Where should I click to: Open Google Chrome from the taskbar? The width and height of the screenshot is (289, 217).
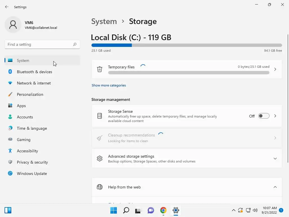click(163, 210)
